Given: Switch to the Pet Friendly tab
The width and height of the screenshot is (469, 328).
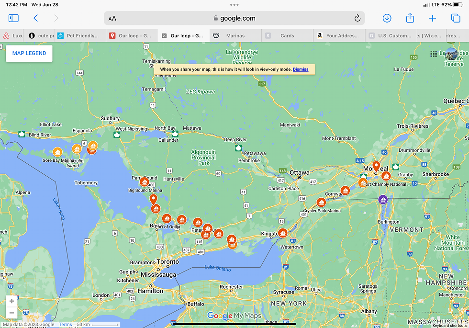Looking at the screenshot, I should [80, 35].
